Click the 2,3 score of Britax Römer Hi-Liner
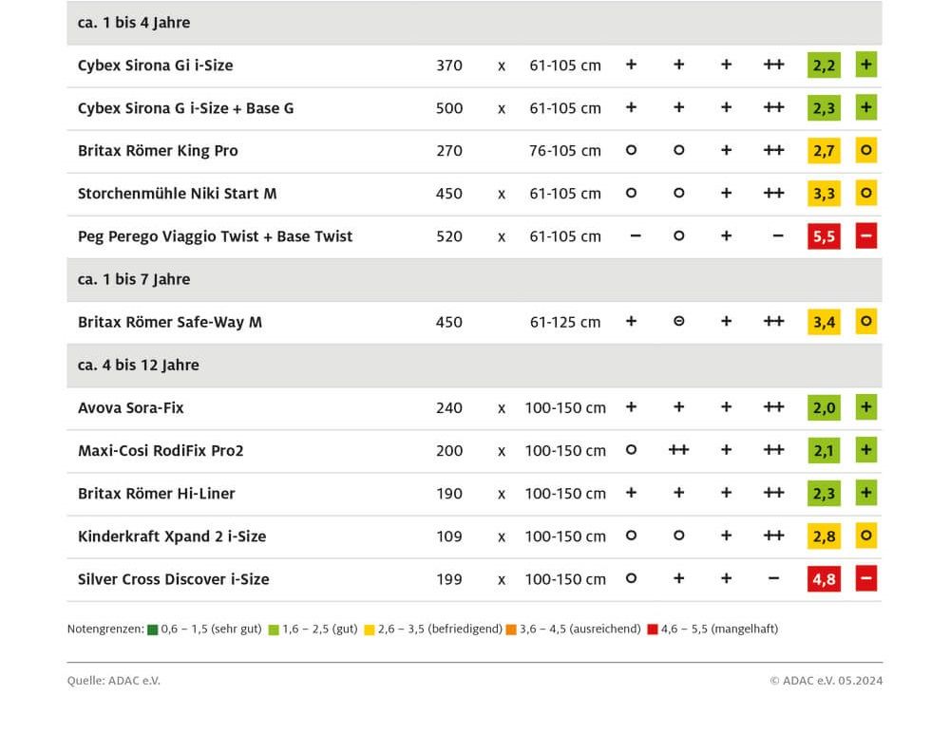The width and height of the screenshot is (950, 752). 824,493
